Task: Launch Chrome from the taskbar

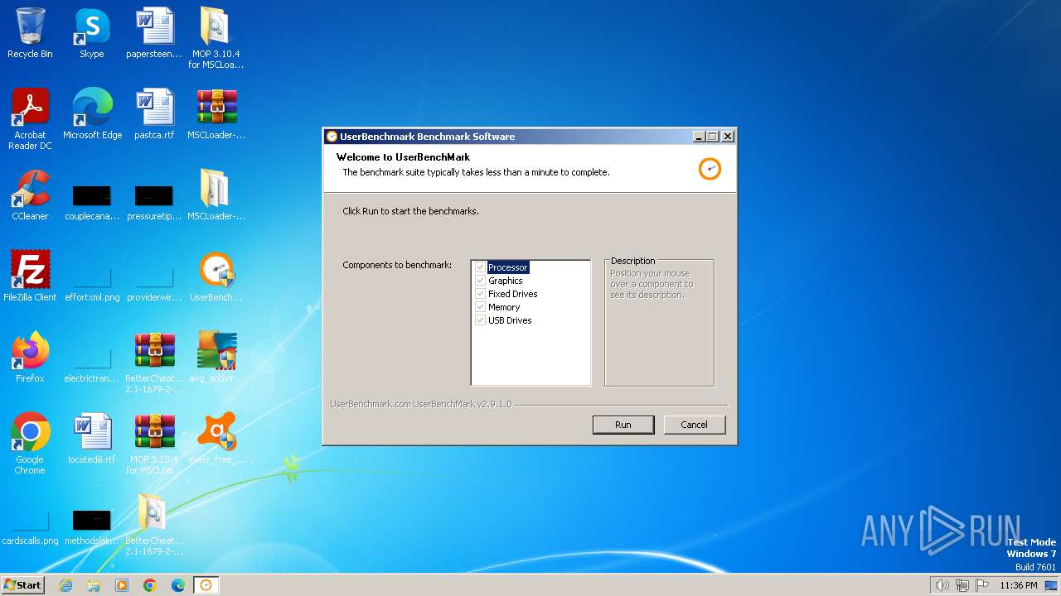Action: [150, 585]
